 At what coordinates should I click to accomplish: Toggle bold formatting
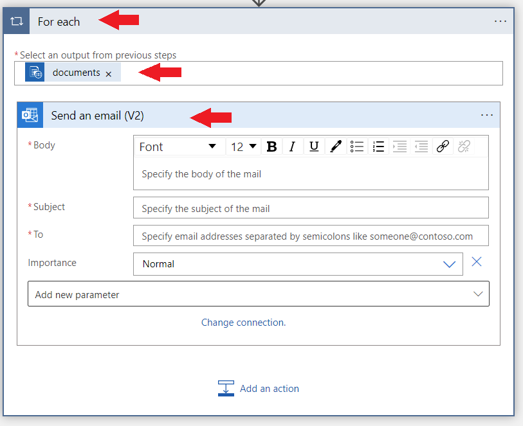point(272,146)
